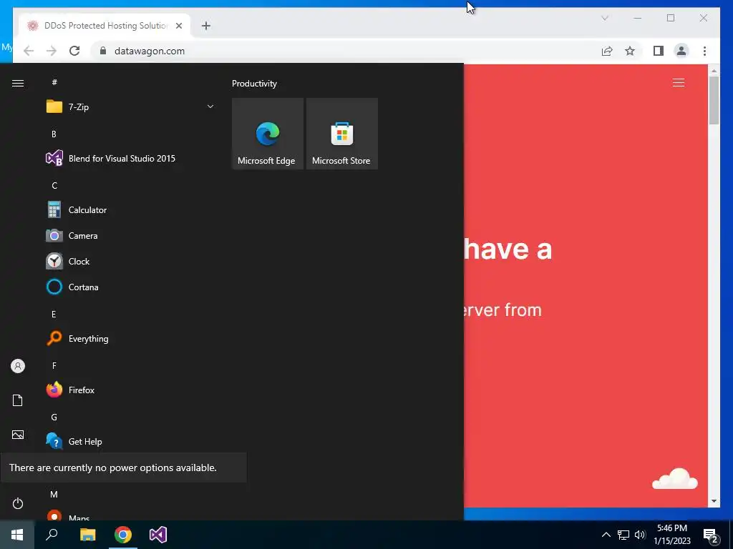Image resolution: width=733 pixels, height=549 pixels.
Task: Open the datawagon site hamburger menu
Action: 679,83
